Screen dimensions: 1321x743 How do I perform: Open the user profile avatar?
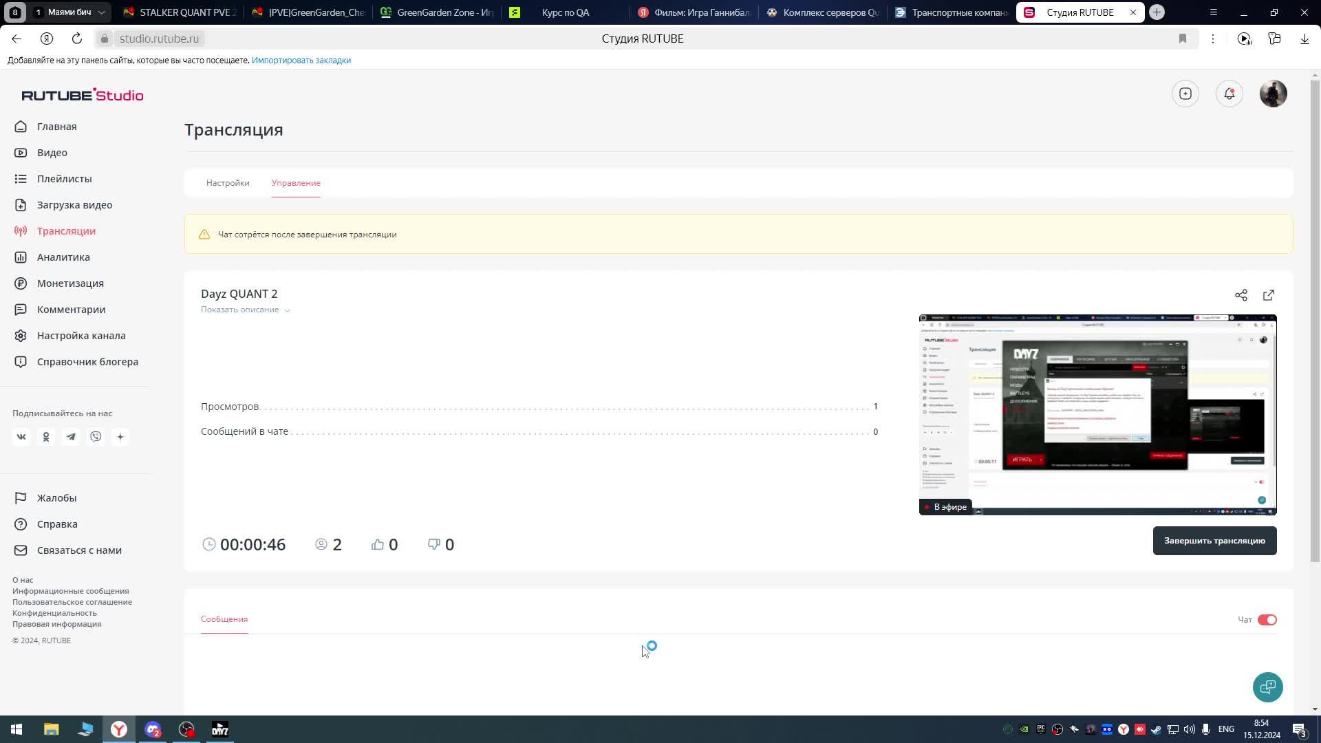1273,94
